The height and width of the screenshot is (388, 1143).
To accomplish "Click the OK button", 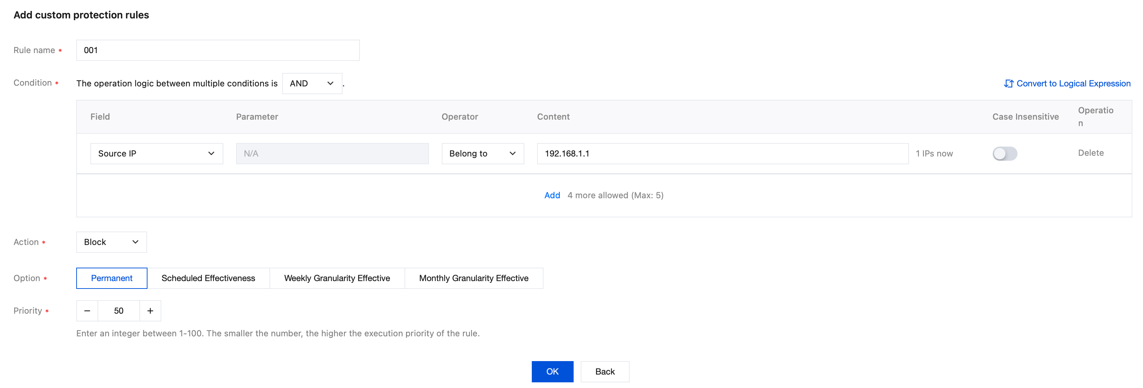I will coord(552,371).
